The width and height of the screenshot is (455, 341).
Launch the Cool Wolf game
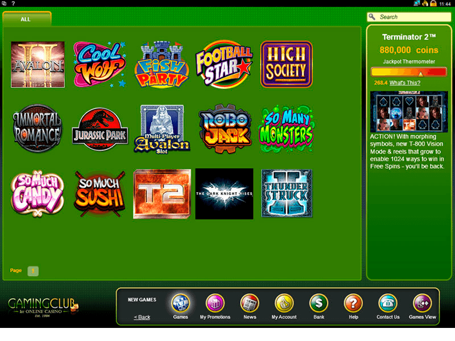100,64
